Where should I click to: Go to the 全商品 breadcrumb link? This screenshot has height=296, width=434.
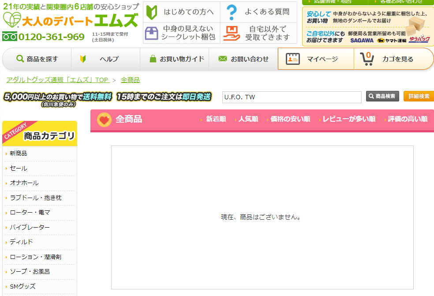pyautogui.click(x=130, y=80)
